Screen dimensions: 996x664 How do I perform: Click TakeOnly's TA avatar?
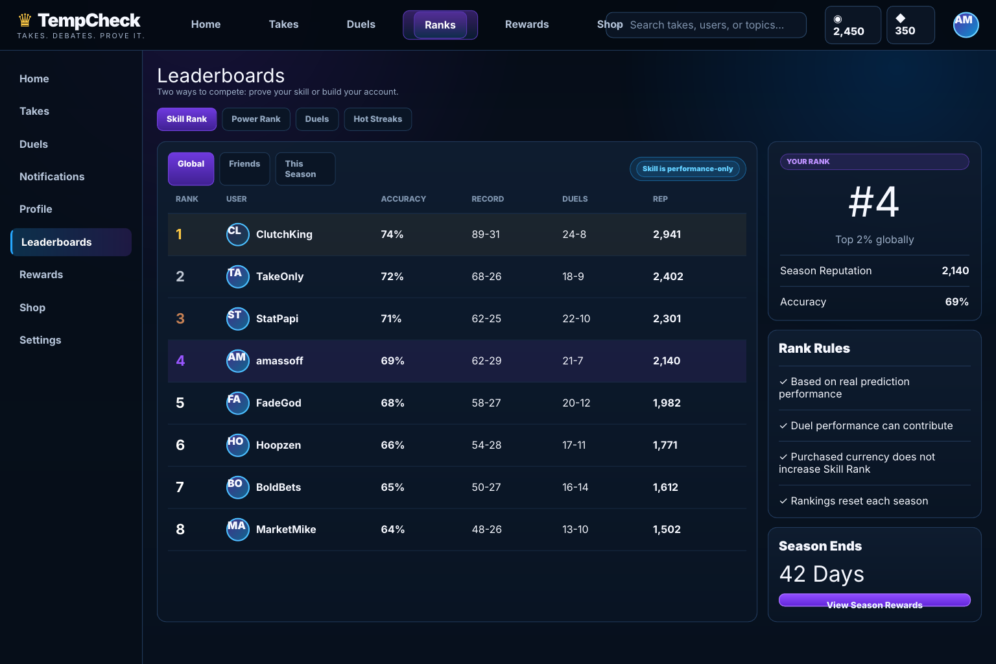pos(237,276)
